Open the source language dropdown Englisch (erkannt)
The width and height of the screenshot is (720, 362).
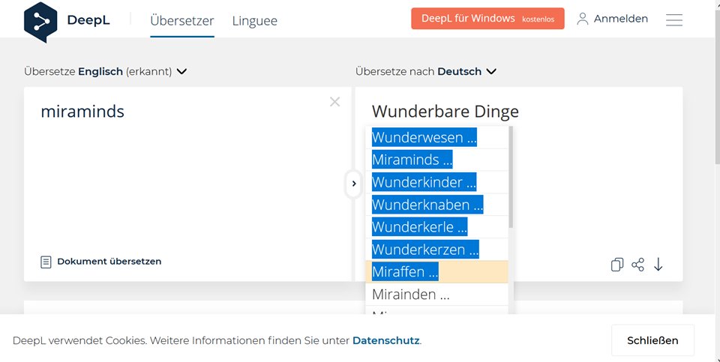pyautogui.click(x=106, y=71)
